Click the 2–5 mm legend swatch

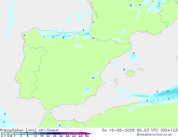click(24, 133)
